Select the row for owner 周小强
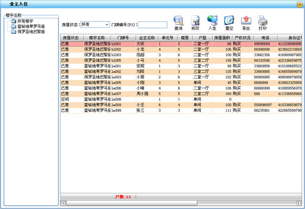Screen dimensions: 305x209 [x=181, y=94]
